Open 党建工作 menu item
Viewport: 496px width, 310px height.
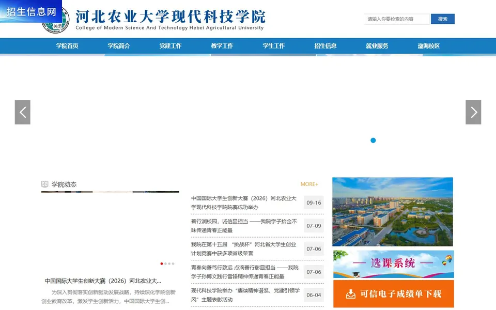click(x=170, y=46)
